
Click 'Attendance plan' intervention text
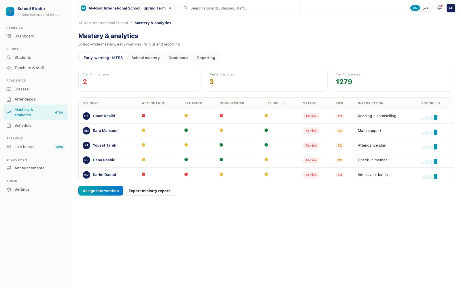[x=372, y=145]
